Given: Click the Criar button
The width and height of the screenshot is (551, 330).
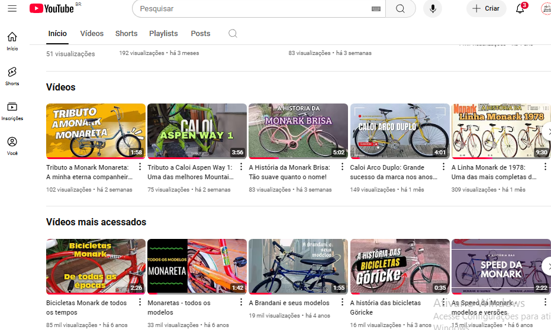Looking at the screenshot, I should tap(486, 8).
